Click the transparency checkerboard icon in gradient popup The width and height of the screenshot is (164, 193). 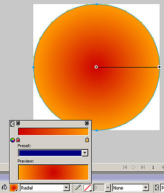coord(12,124)
